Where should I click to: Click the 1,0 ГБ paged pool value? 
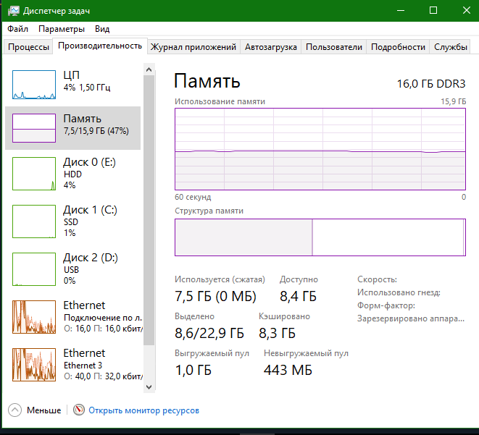(193, 370)
